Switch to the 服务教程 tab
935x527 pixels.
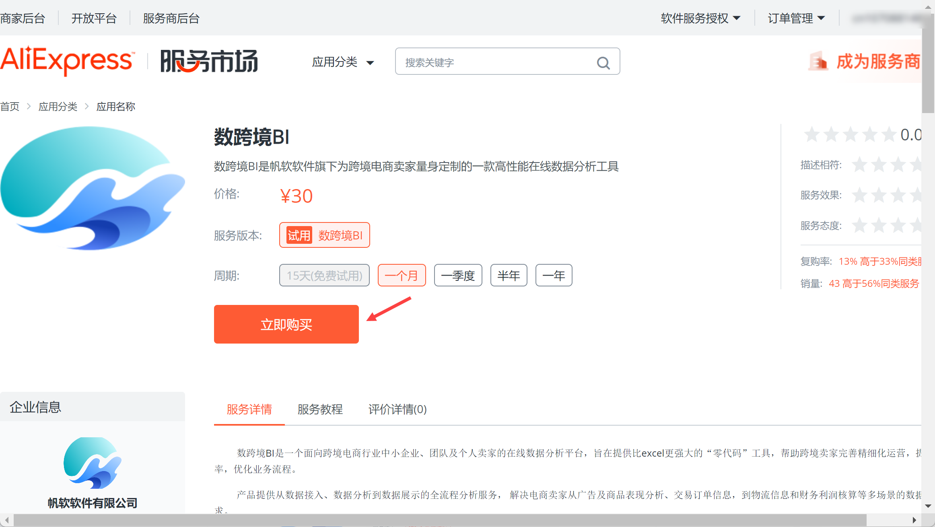click(x=319, y=410)
